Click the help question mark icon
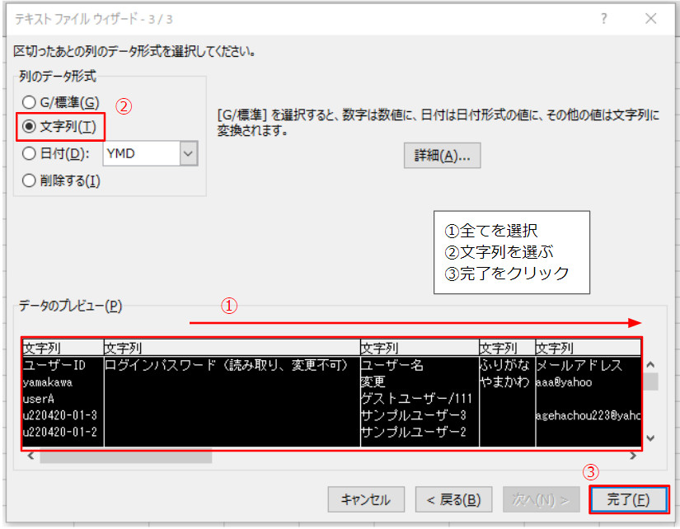This screenshot has width=680, height=529. tap(603, 19)
